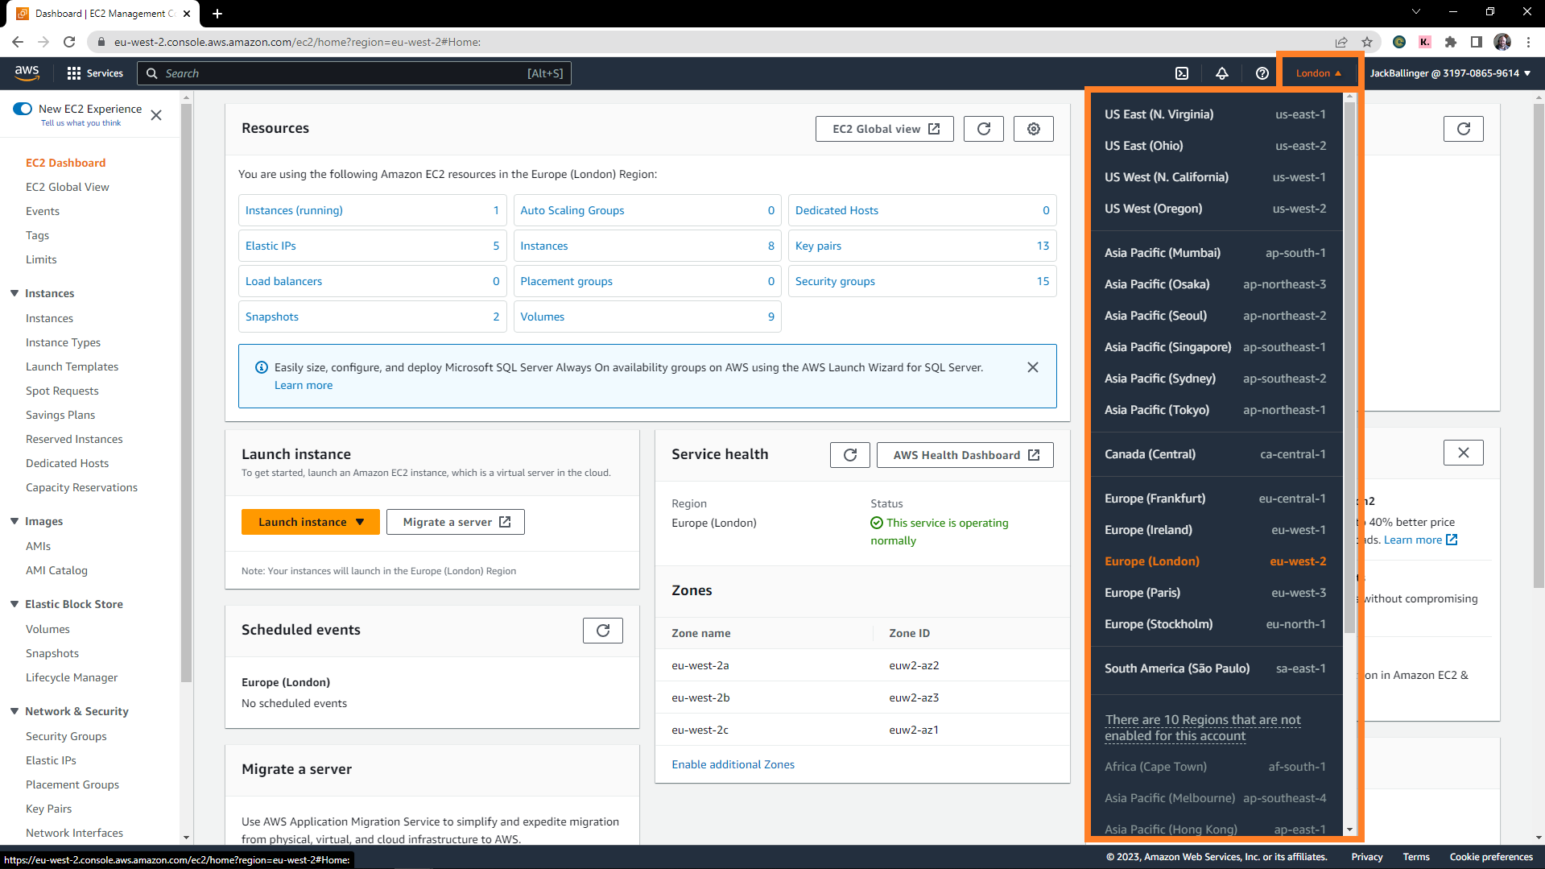Collapse the Network & Security sidebar section

(14, 711)
